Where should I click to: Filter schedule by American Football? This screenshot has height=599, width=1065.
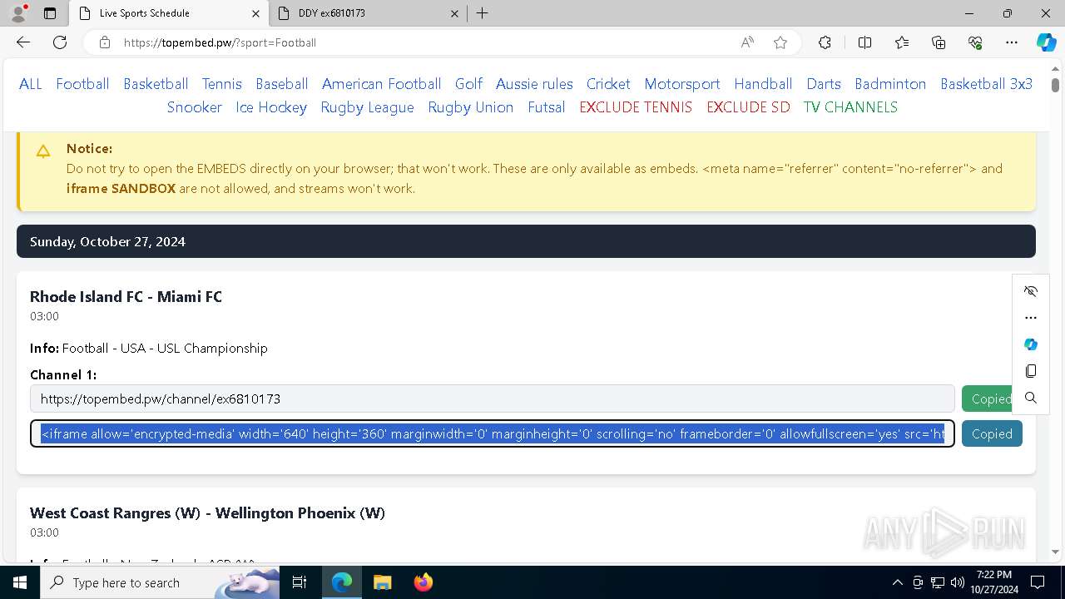[382, 84]
